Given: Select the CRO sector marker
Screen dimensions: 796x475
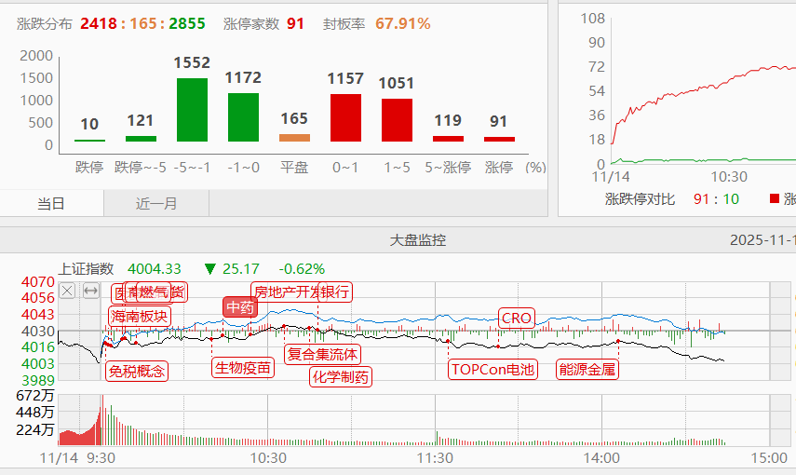Looking at the screenshot, I should click(516, 318).
